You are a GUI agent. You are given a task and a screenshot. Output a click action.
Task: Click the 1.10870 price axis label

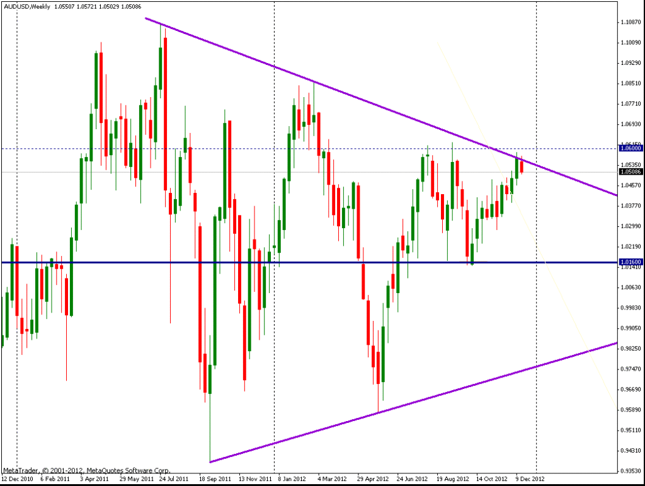[629, 22]
